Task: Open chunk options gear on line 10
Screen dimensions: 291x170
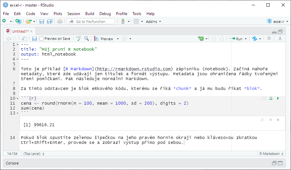Action: tap(264, 98)
